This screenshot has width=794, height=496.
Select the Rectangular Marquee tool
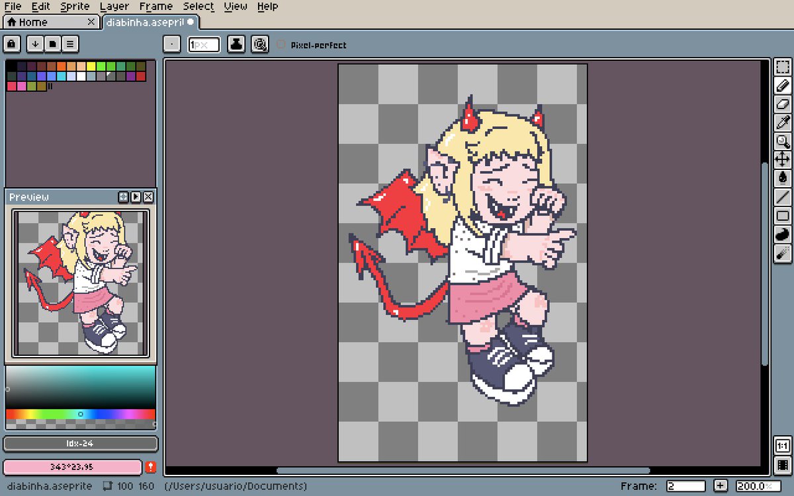[x=783, y=67]
